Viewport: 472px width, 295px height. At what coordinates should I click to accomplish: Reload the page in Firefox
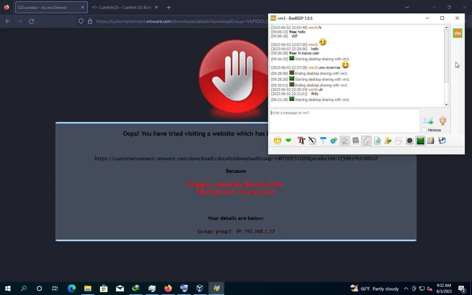point(31,21)
